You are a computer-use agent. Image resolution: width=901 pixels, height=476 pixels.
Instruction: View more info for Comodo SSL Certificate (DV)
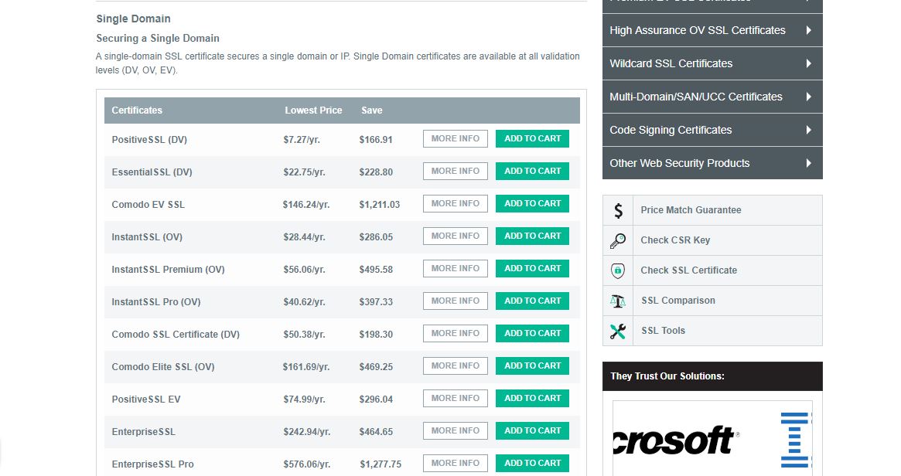click(x=455, y=333)
